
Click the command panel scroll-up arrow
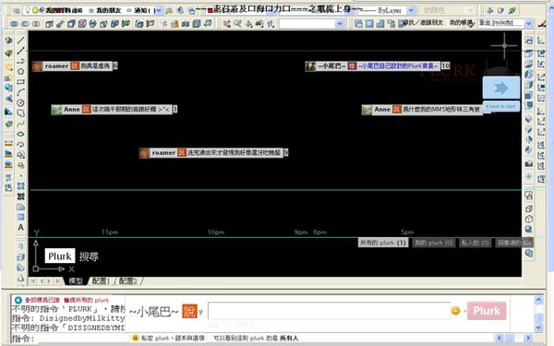(x=538, y=300)
